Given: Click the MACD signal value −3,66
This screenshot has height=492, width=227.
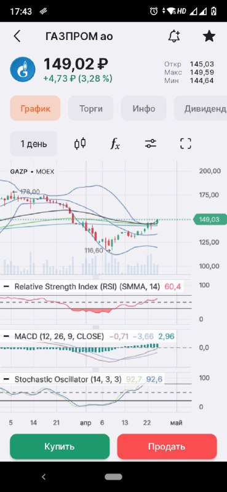Looking at the screenshot, I should click(x=143, y=336).
